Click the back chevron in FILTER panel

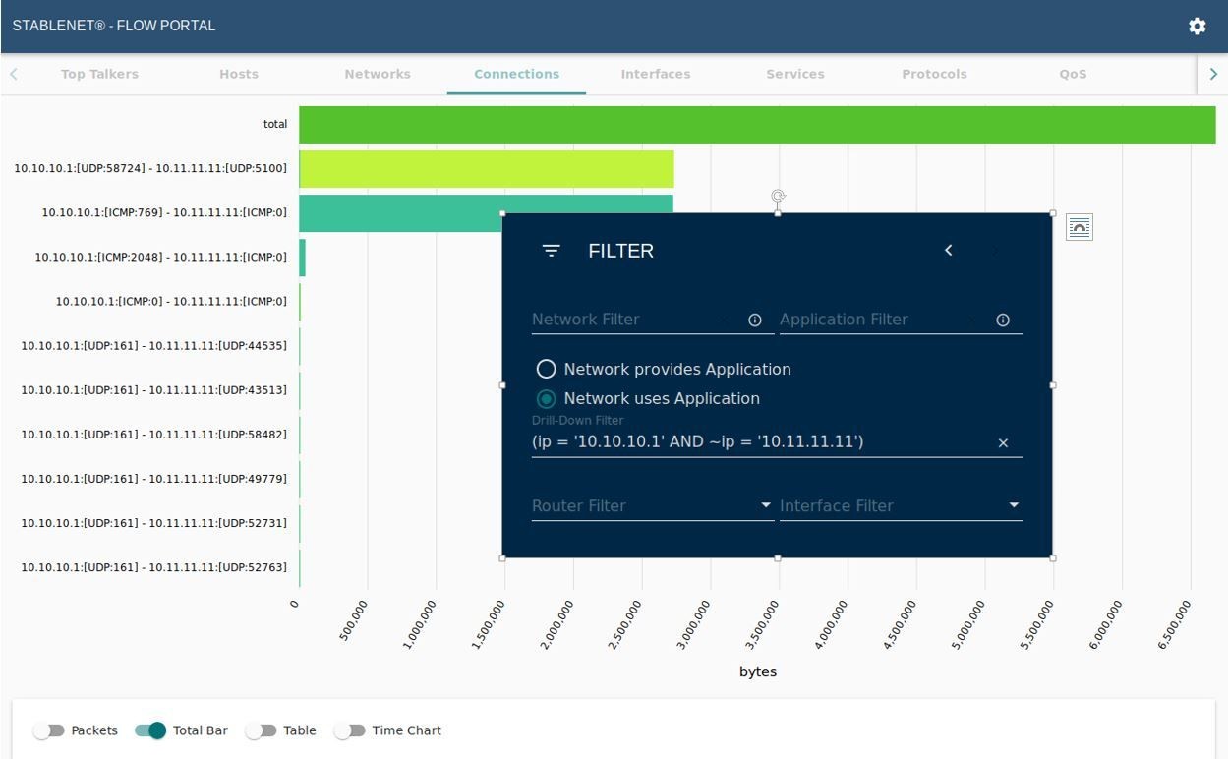tap(948, 251)
